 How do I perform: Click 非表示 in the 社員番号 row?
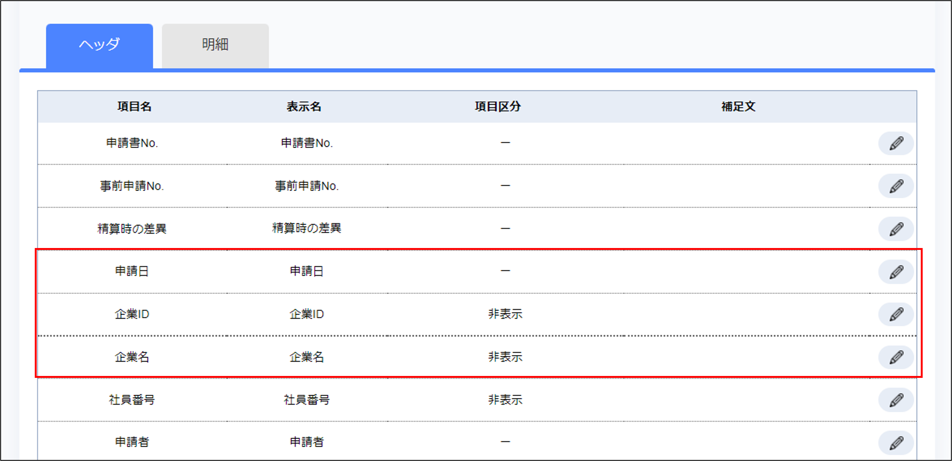(505, 400)
